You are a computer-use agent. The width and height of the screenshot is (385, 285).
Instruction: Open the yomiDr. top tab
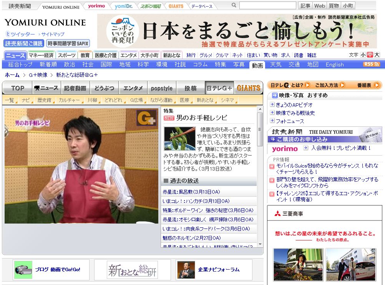(x=123, y=6)
